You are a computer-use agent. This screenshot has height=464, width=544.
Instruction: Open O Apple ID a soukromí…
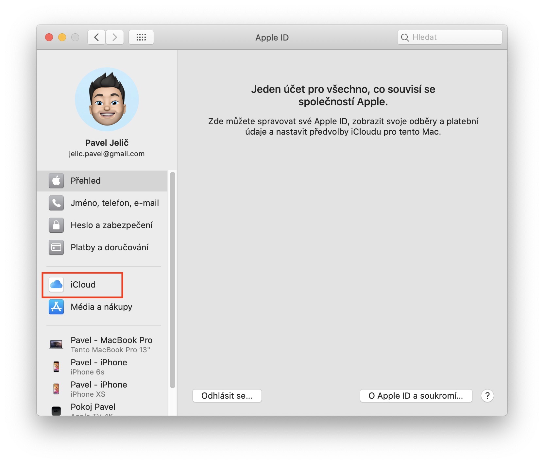pos(416,396)
